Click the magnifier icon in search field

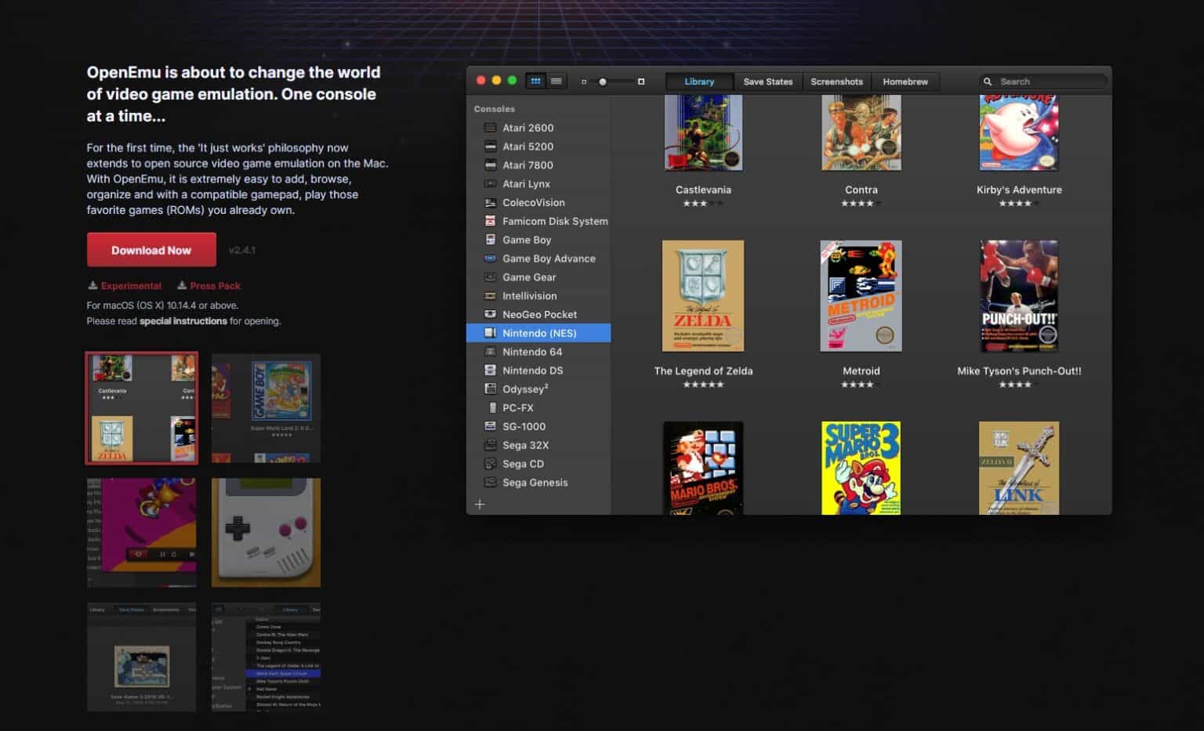[x=988, y=81]
